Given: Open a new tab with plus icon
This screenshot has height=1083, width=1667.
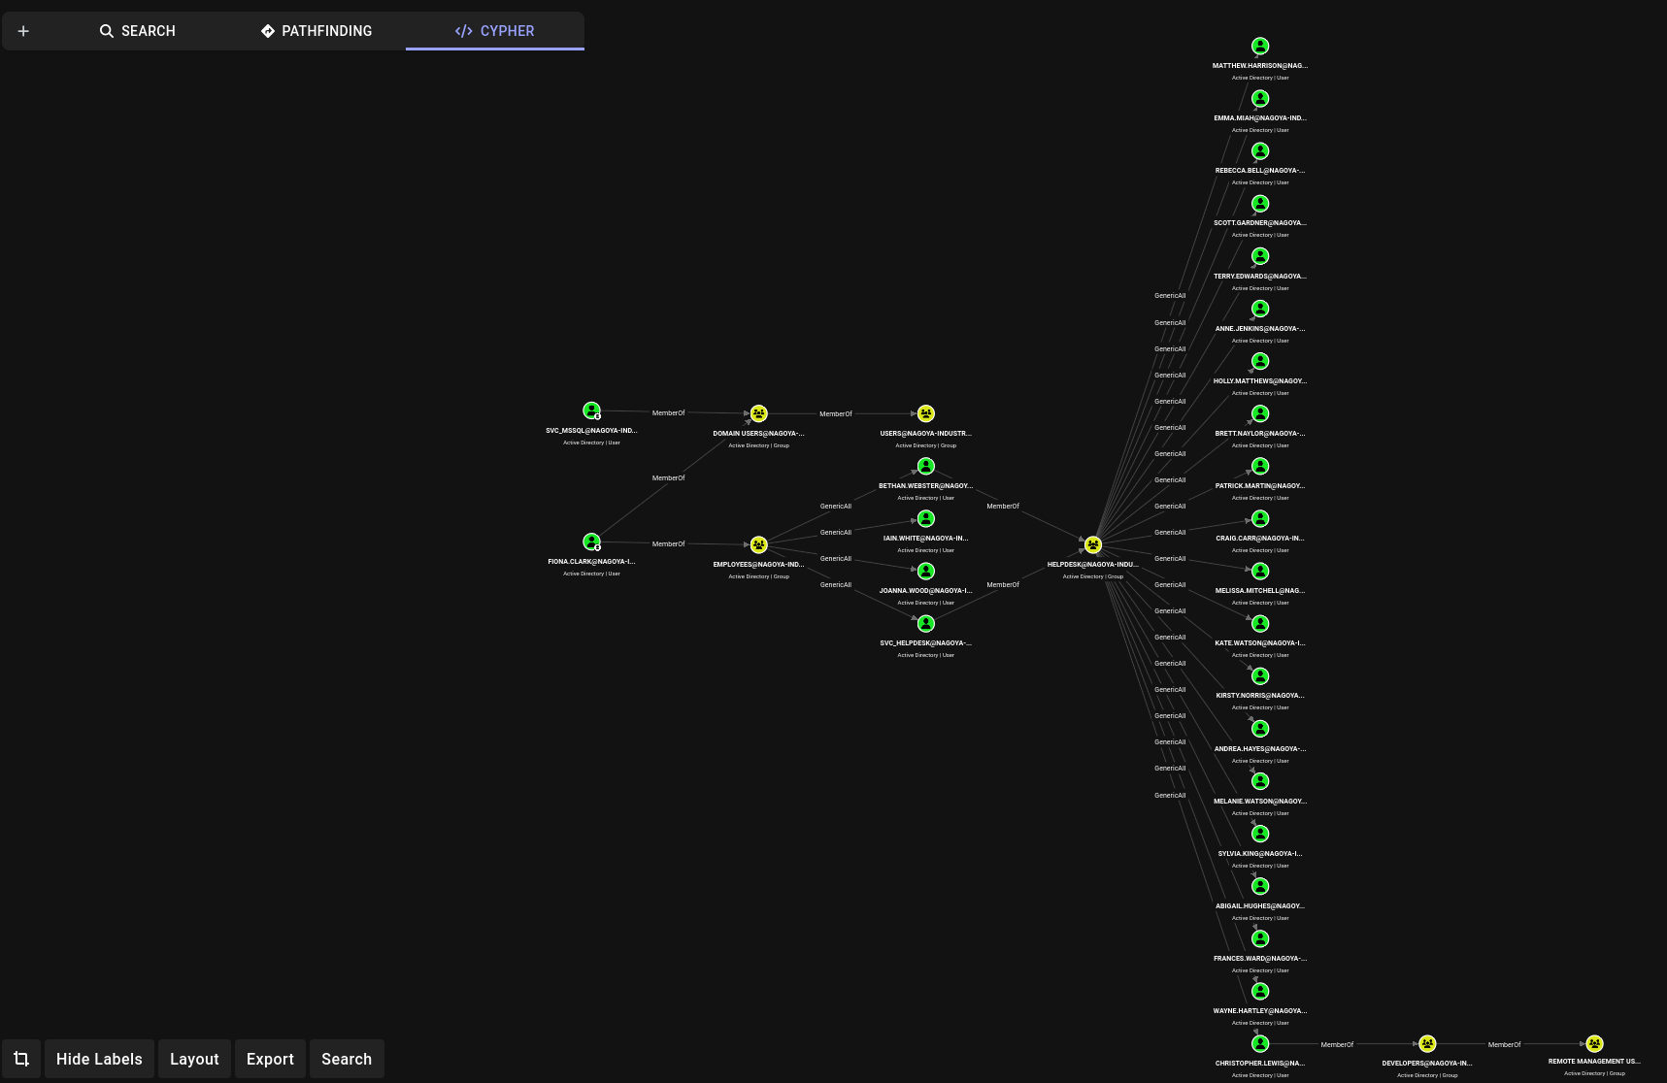Looking at the screenshot, I should coord(23,31).
